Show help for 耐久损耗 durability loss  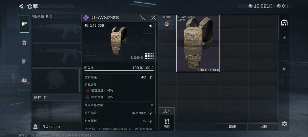(151, 121)
